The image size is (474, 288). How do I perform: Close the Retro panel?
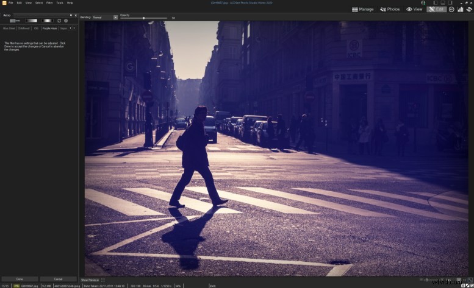[76, 15]
